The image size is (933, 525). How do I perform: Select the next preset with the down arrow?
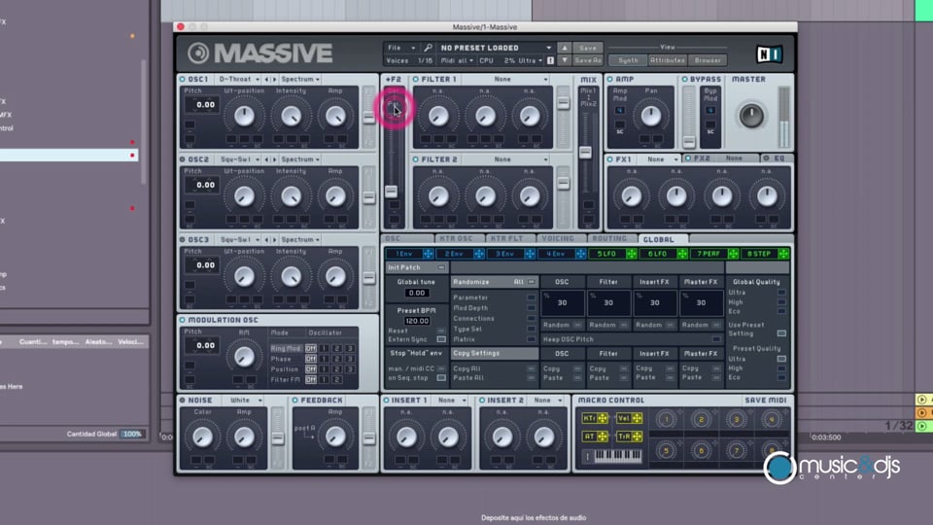[x=564, y=60]
